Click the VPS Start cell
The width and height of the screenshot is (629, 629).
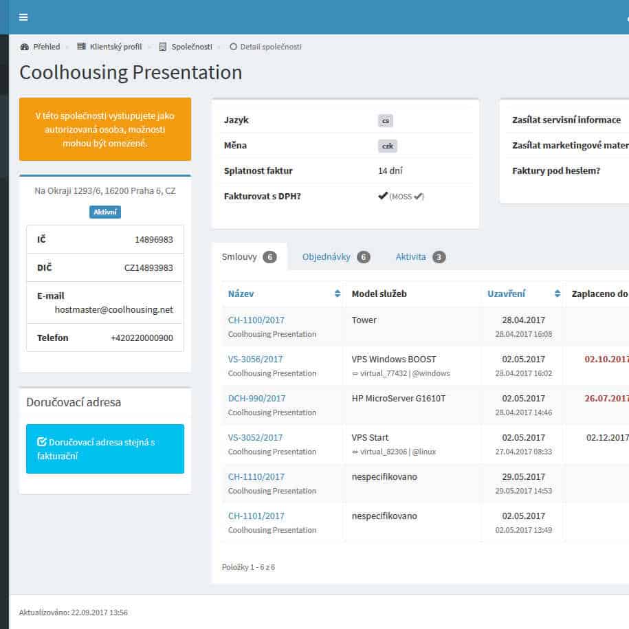point(371,438)
